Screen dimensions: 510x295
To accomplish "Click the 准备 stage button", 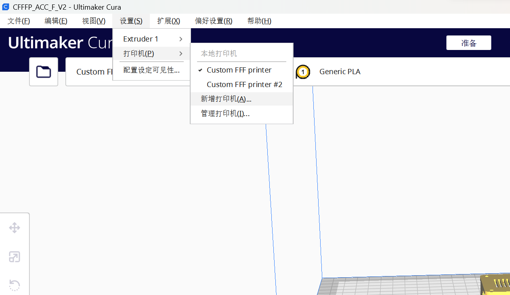I will (468, 43).
